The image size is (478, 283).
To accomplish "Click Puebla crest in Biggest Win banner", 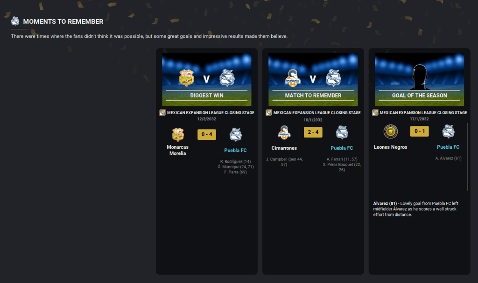I will click(x=227, y=78).
